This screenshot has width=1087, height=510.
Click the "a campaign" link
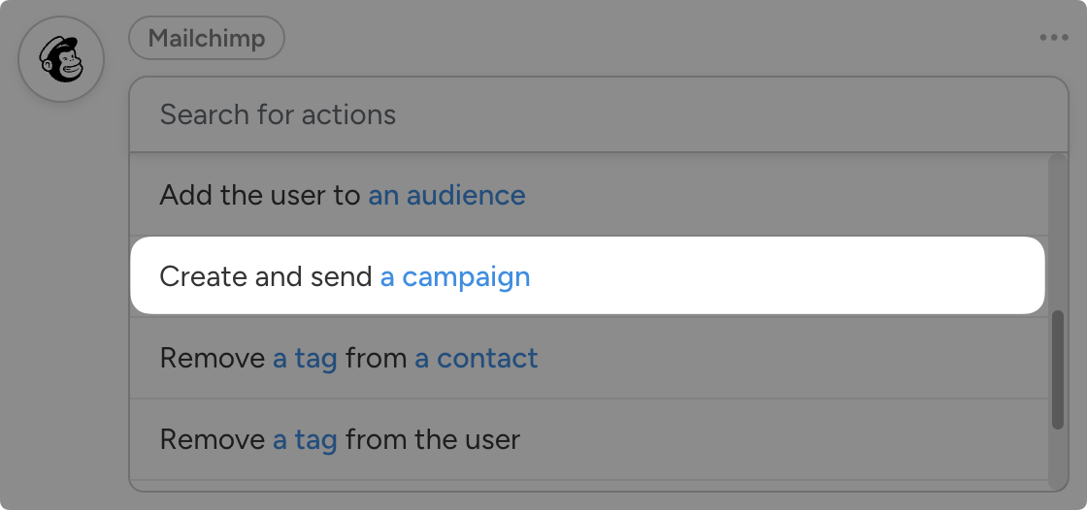[x=455, y=277]
